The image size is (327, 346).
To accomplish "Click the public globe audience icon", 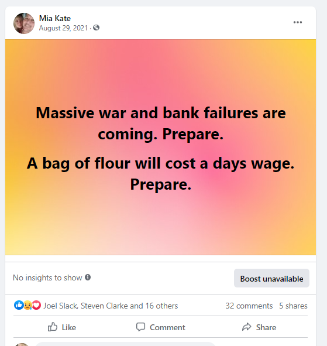I will point(96,28).
